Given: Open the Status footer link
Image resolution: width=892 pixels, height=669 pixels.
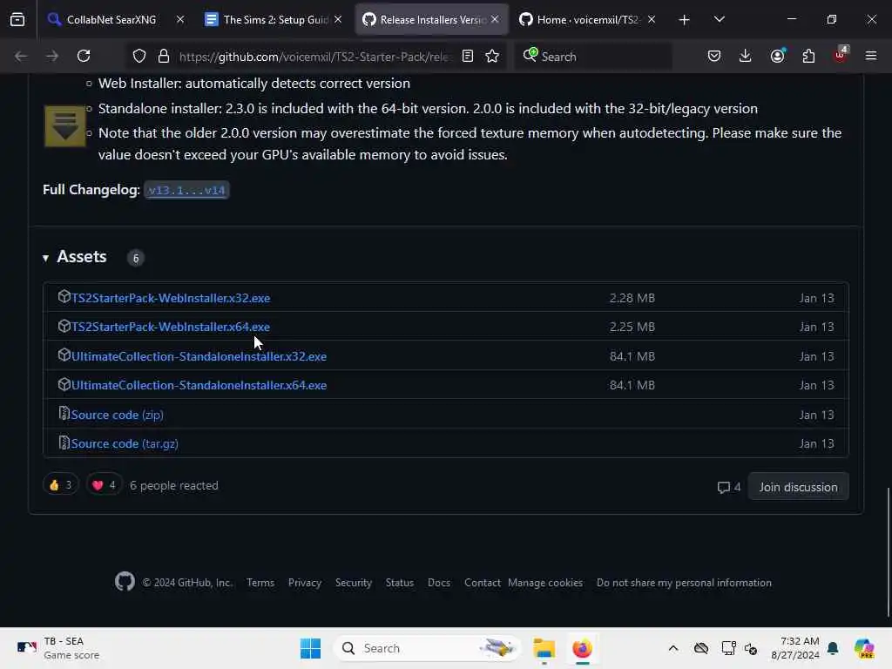Looking at the screenshot, I should [x=399, y=583].
